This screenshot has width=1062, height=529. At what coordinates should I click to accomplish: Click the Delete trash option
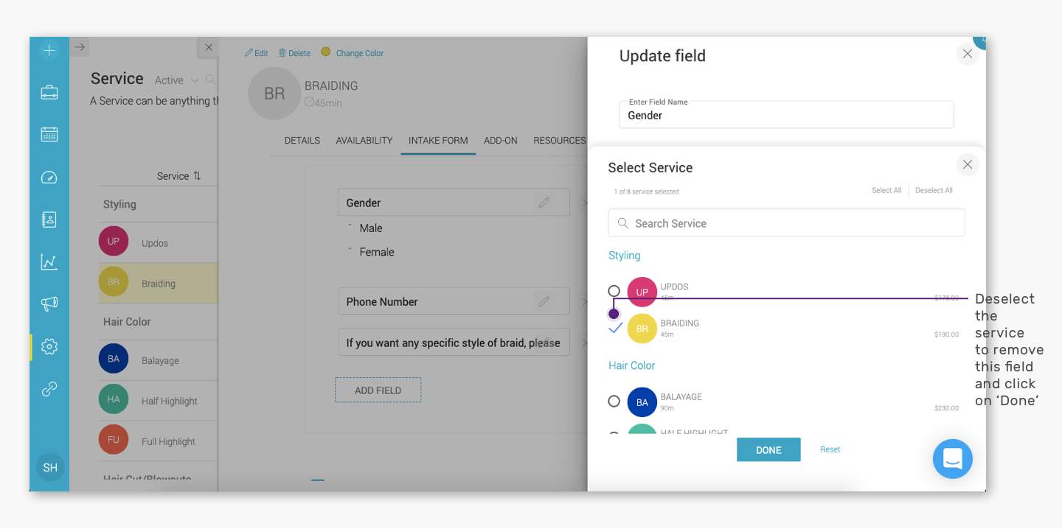[x=294, y=53]
